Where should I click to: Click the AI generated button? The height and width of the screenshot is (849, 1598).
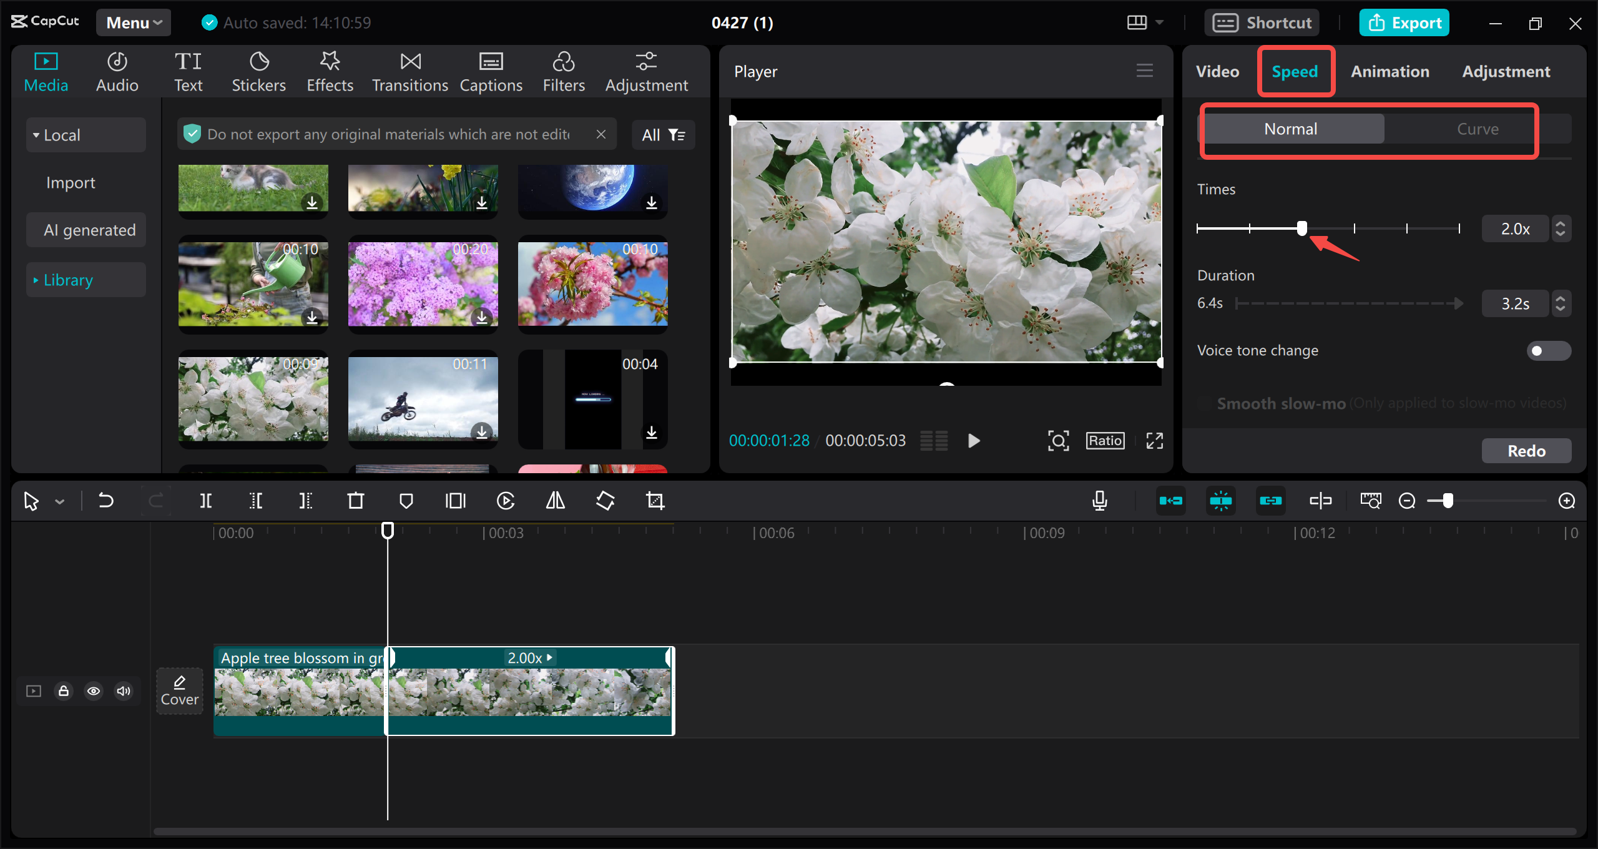point(86,230)
